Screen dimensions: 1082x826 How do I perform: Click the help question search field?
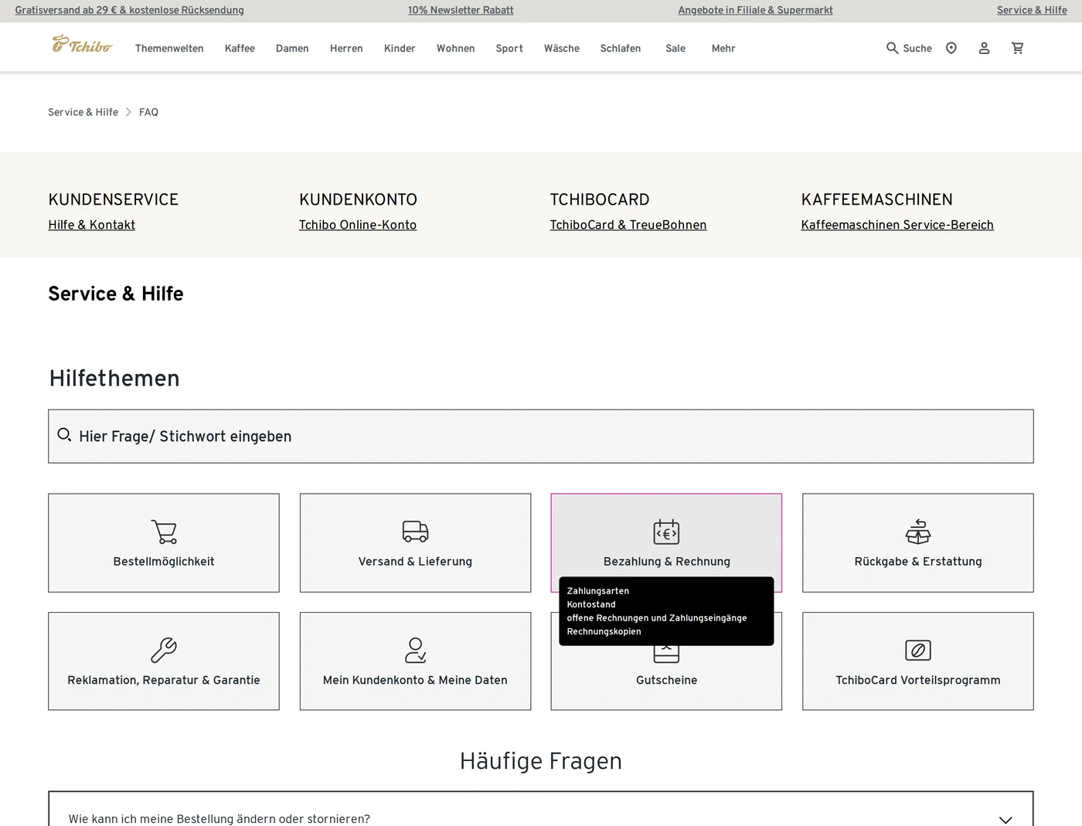click(x=541, y=437)
